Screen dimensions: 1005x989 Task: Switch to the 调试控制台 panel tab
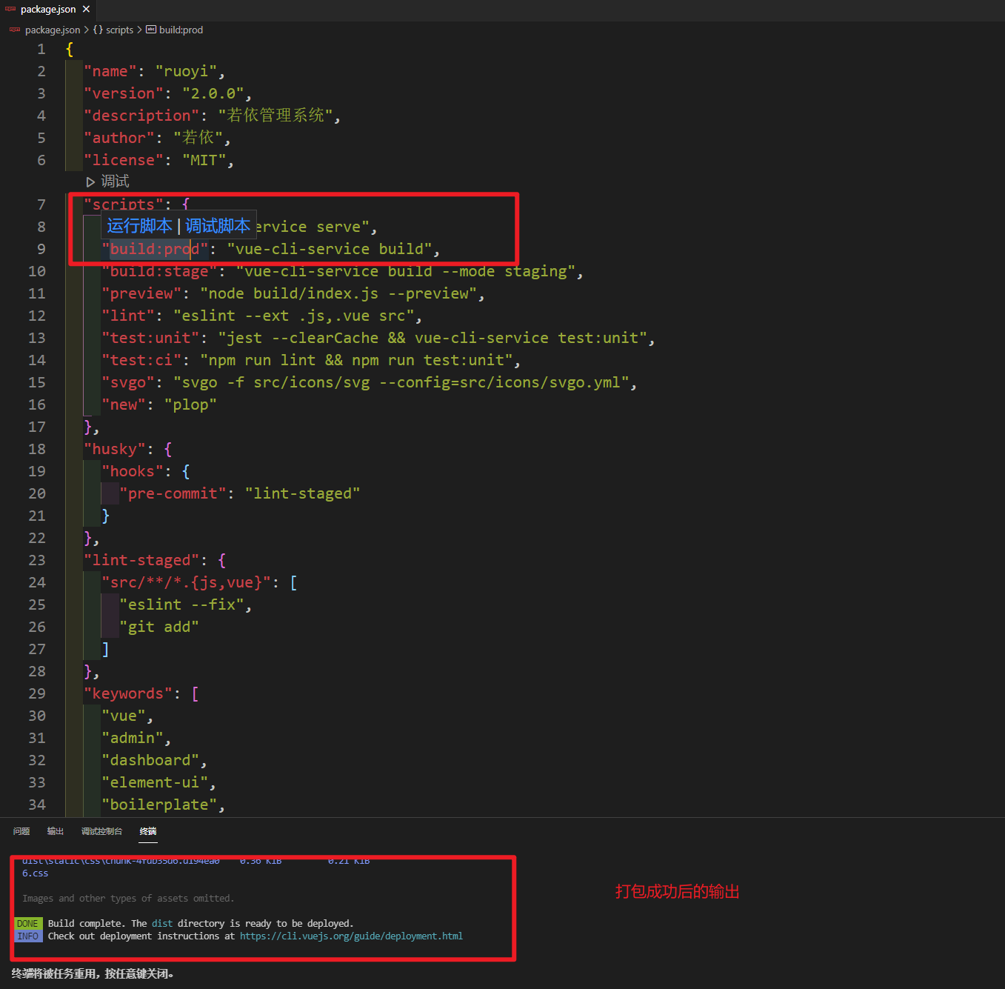point(101,831)
